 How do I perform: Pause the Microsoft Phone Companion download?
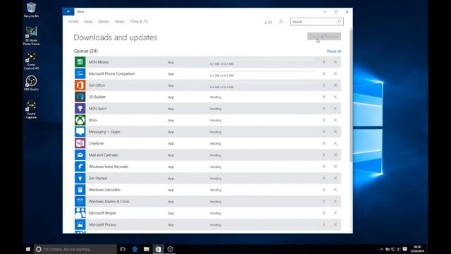323,73
